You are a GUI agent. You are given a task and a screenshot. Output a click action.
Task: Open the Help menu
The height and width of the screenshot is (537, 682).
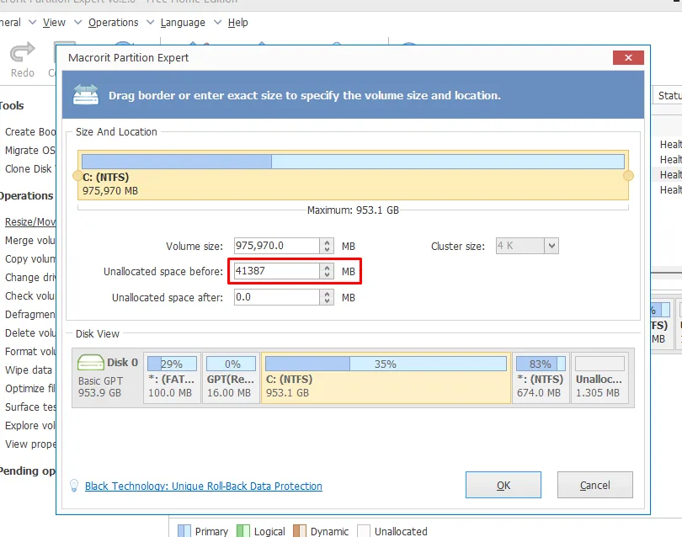tap(237, 23)
